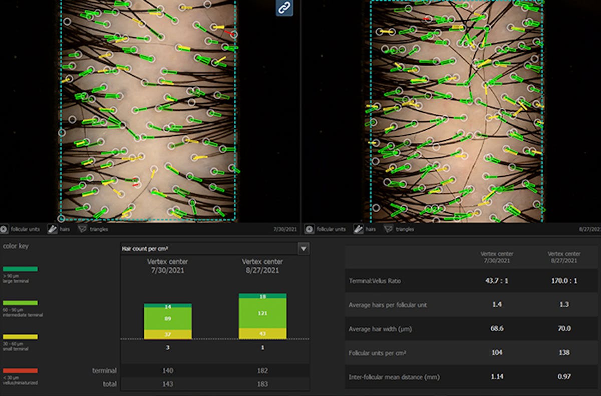Click the red vellus/miniaturized color swatch
This screenshot has height=396, width=601.
20,370
